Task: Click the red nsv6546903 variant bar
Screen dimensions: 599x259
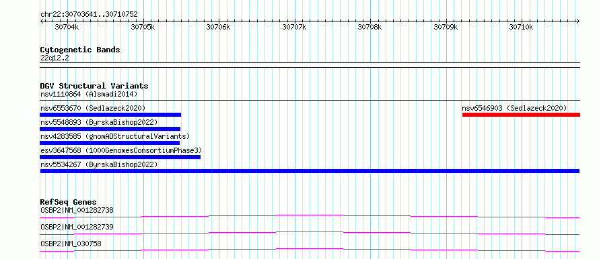Action: point(521,115)
